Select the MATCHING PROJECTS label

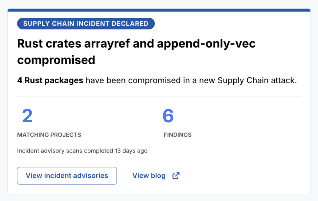point(49,135)
